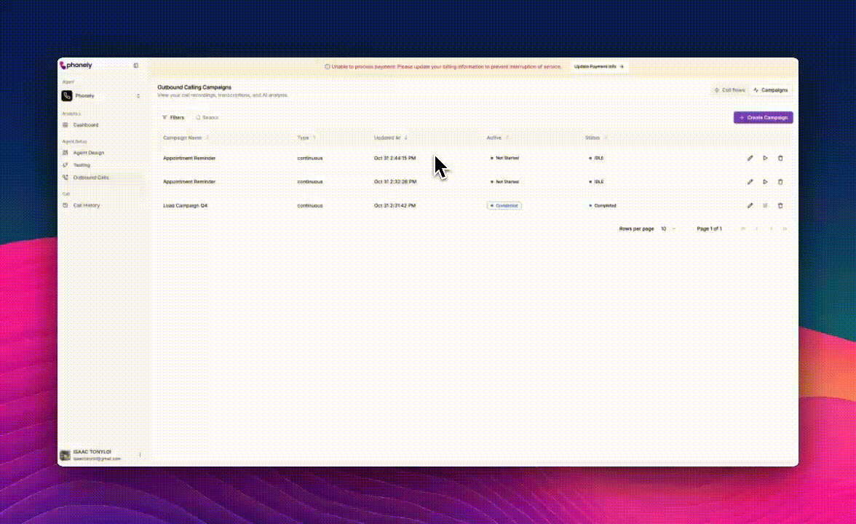Click the Page 1 of 1 indicator

[x=709, y=229]
